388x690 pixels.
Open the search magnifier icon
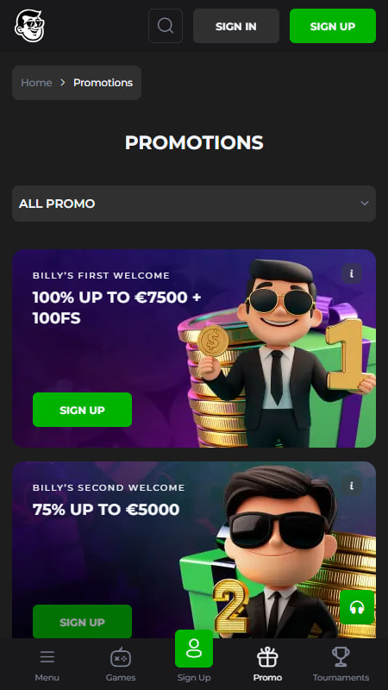(166, 26)
